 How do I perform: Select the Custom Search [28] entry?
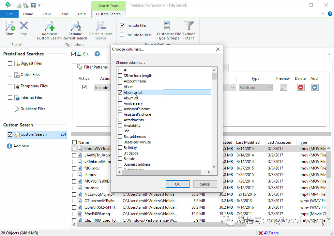37,135
